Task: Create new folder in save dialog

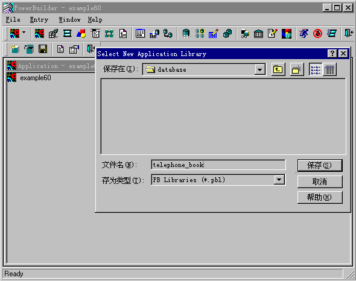Action: pyautogui.click(x=296, y=69)
